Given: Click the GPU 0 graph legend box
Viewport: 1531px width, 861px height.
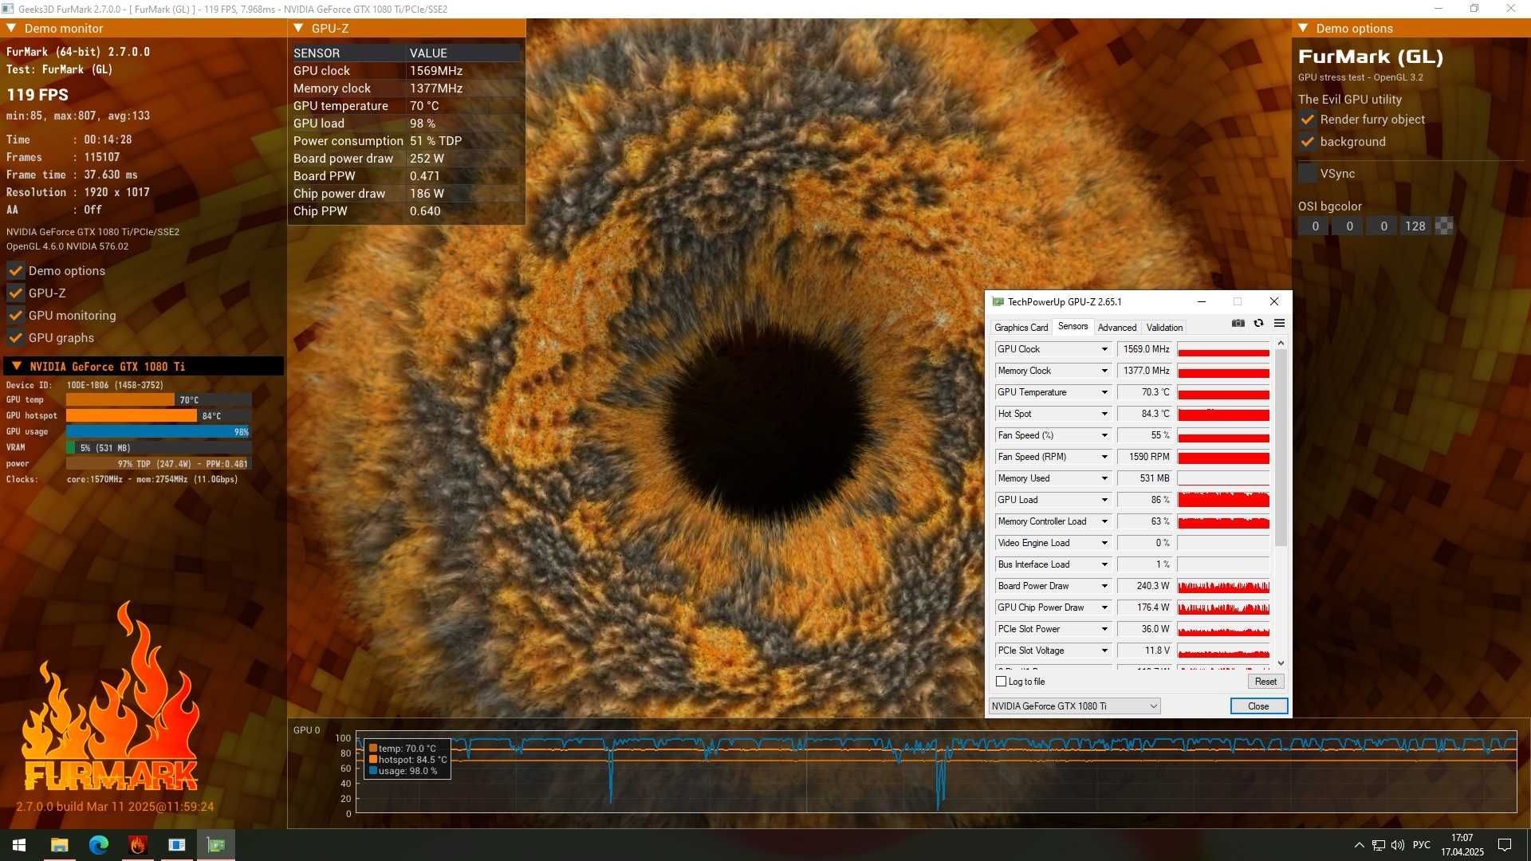Looking at the screenshot, I should click(407, 760).
